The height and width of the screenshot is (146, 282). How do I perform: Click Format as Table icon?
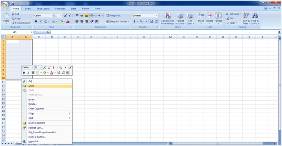click(x=180, y=16)
